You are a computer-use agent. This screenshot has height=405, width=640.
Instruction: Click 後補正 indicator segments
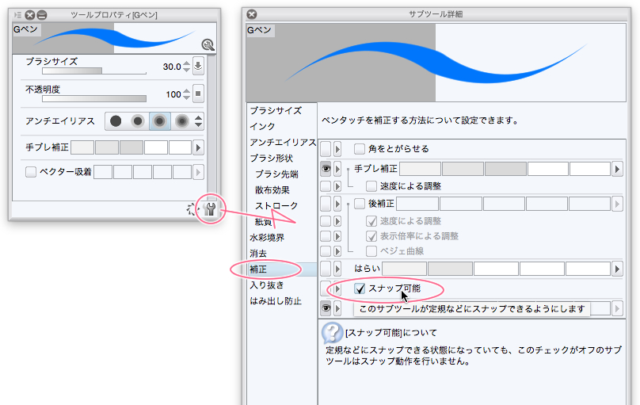(503, 204)
